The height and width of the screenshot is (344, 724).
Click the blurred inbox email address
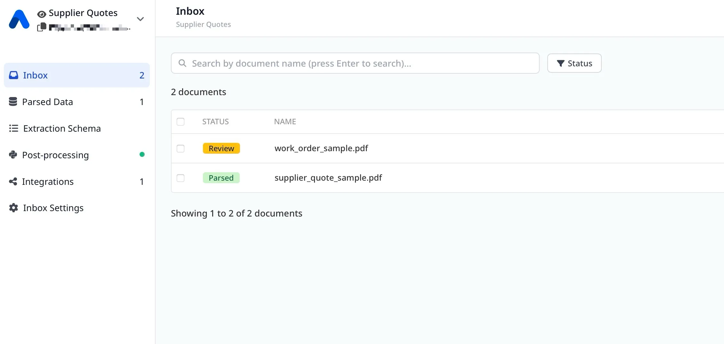point(90,28)
